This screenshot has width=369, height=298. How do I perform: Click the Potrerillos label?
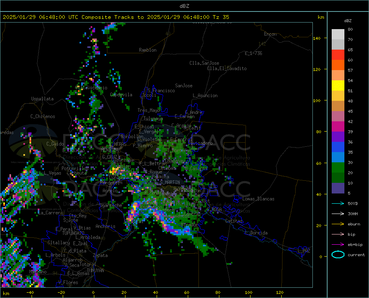(x=75, y=168)
